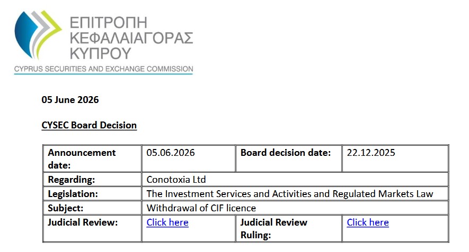Select the 'Conotoxia Ltd' cell
This screenshot has height=252, width=469.
[295, 180]
